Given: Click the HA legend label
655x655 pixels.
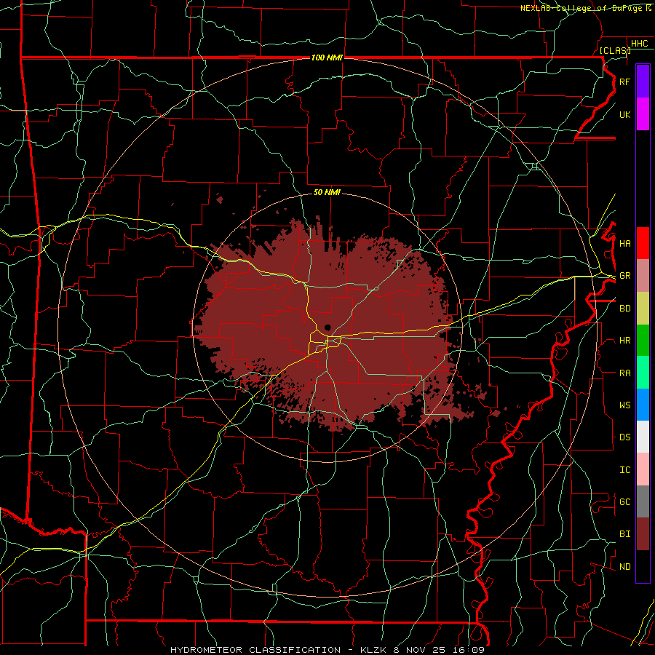Looking at the screenshot, I should (624, 243).
